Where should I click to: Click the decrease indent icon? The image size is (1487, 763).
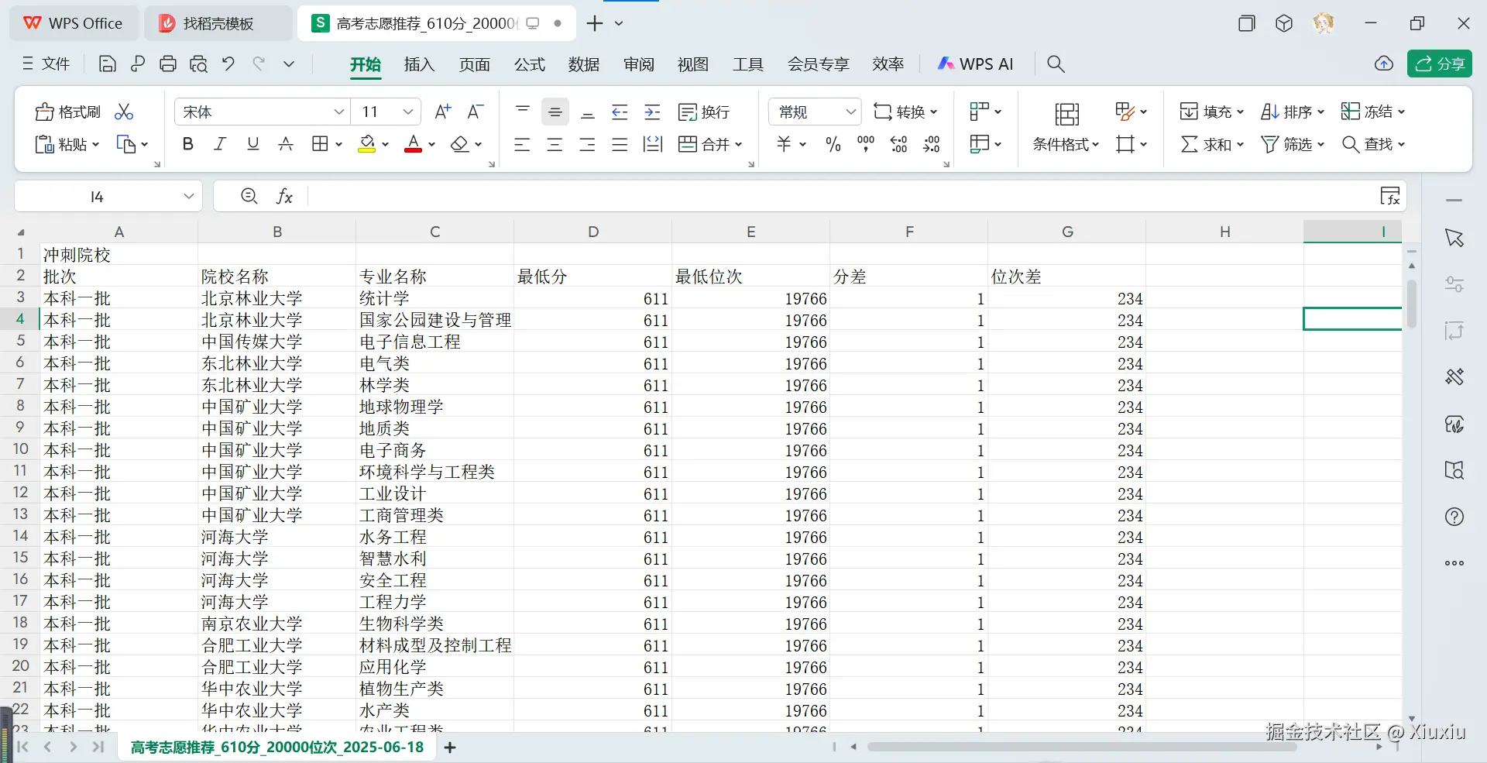click(620, 112)
